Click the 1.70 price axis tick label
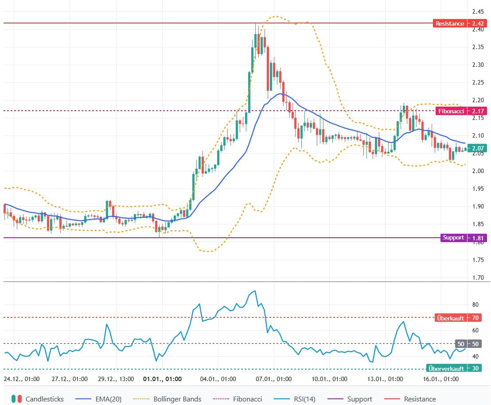Image resolution: width=491 pixels, height=405 pixels. click(x=478, y=278)
